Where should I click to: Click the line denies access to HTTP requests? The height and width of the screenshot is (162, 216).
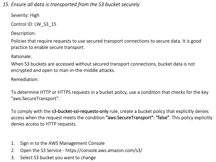click(44, 124)
